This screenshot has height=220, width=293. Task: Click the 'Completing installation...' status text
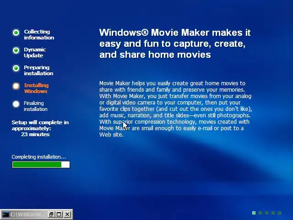coord(38,157)
